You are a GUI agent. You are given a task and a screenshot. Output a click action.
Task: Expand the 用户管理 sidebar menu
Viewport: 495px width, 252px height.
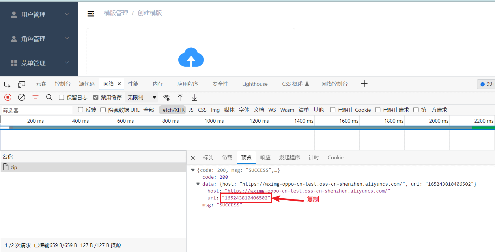point(39,14)
